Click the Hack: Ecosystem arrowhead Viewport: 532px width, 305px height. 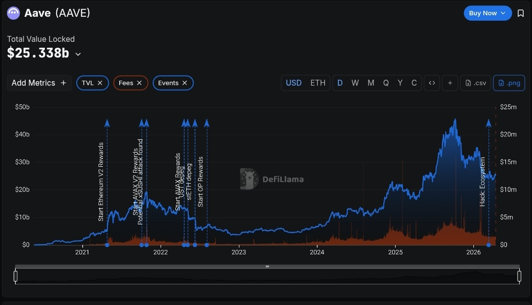(x=489, y=123)
